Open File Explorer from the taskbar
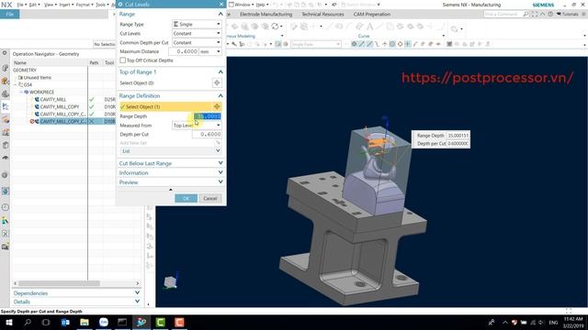The width and height of the screenshot is (588, 330). (x=85, y=322)
